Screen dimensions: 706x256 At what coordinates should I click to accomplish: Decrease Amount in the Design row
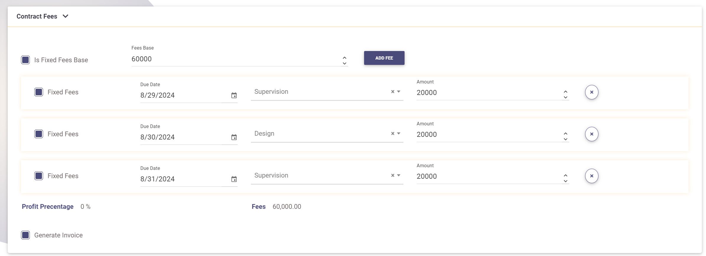(x=565, y=139)
